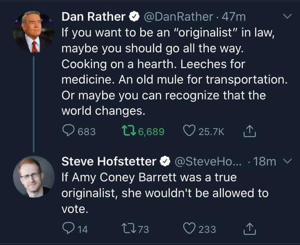Image resolution: width=300 pixels, height=245 pixels.
Task: Click the Steve Hofstetter display name
Action: click(x=109, y=161)
